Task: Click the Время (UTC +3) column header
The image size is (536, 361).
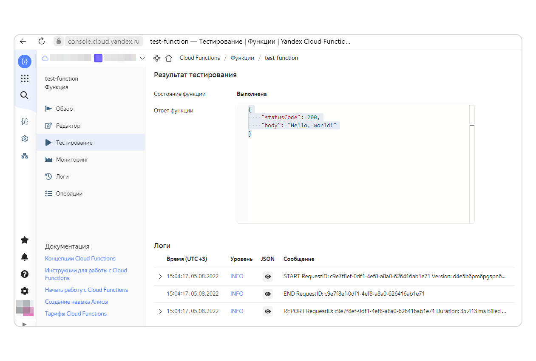Action: click(187, 259)
